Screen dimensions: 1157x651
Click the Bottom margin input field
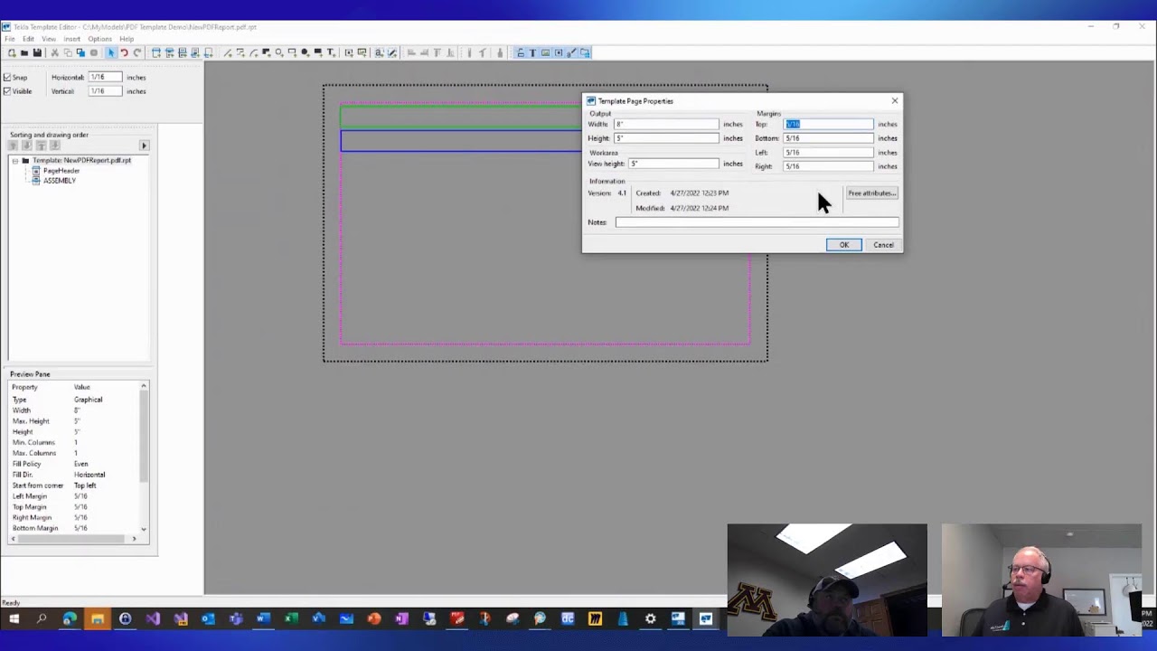click(x=828, y=138)
